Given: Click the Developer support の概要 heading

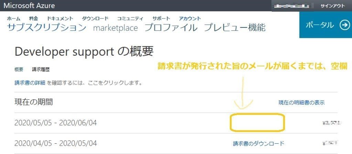Looking at the screenshot, I should coord(84,52).
